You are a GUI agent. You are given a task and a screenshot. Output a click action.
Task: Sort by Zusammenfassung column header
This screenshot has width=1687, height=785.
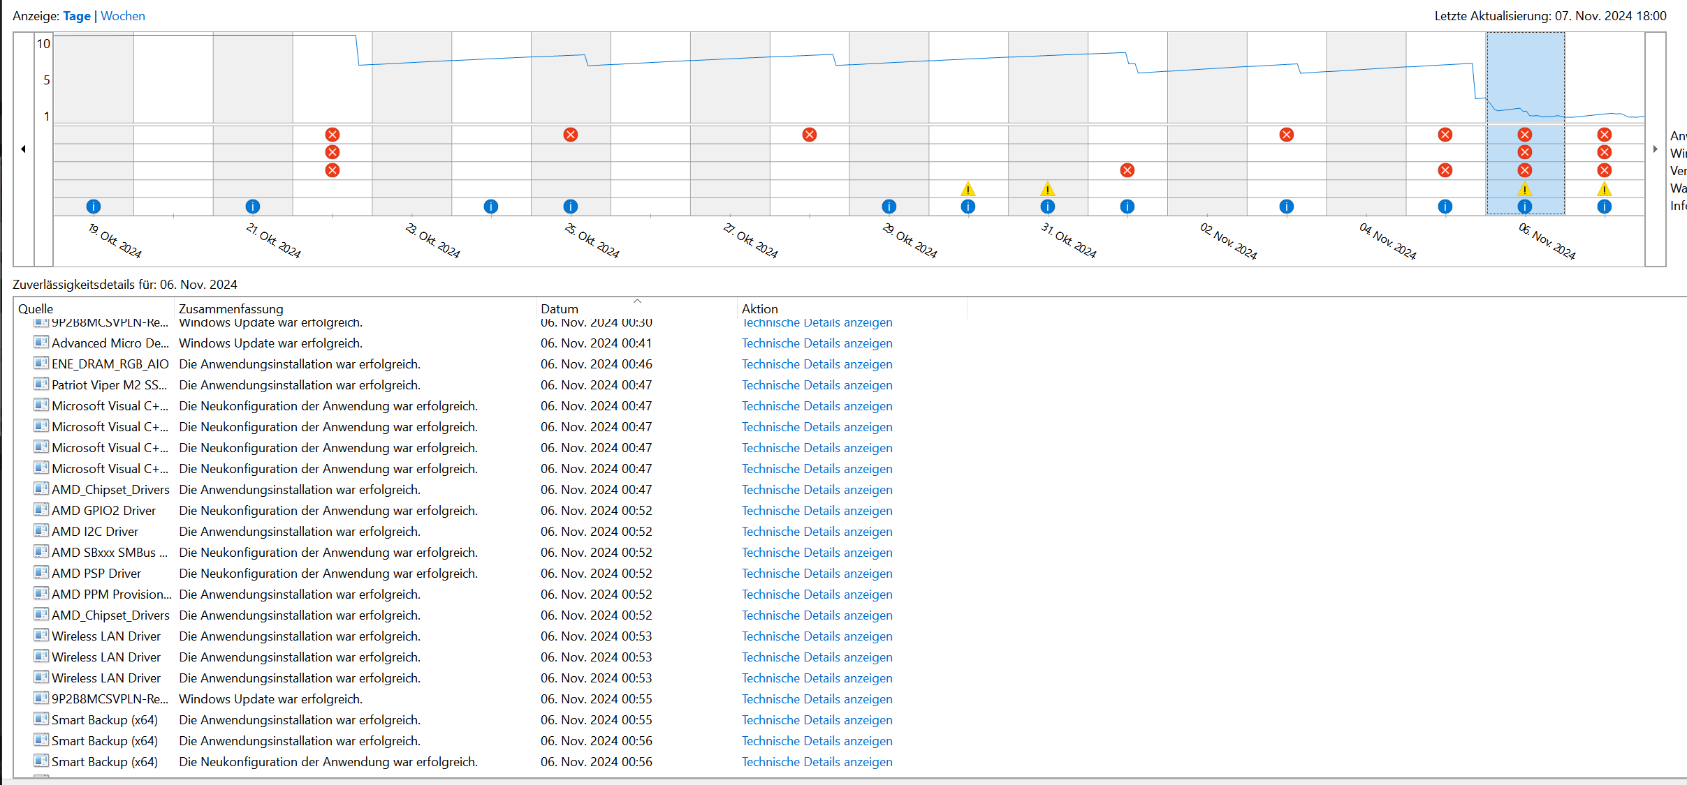pyautogui.click(x=231, y=308)
